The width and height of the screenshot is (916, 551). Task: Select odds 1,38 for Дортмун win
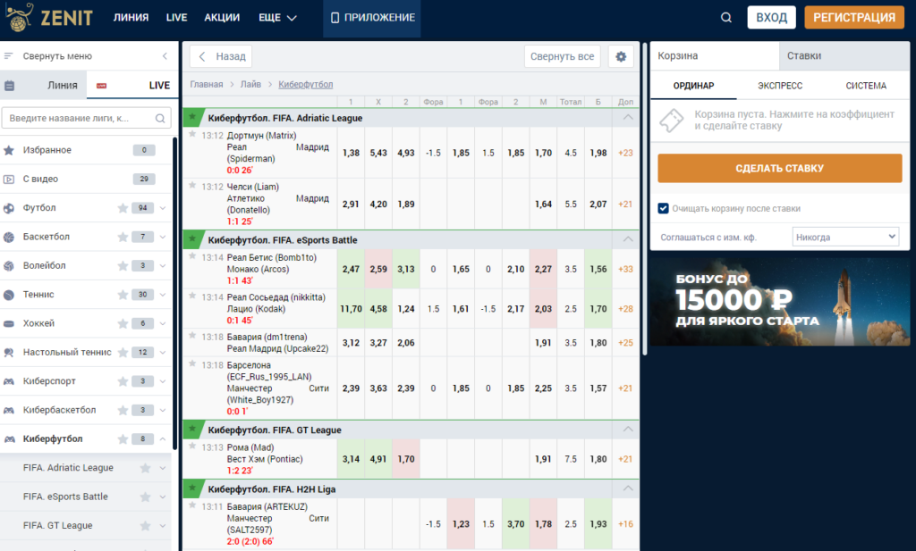coord(351,153)
